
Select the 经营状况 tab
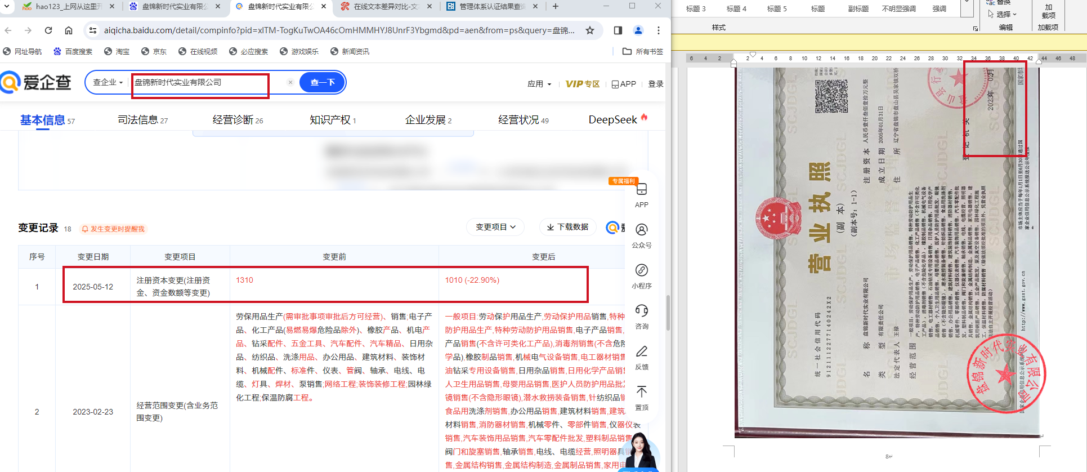pyautogui.click(x=524, y=120)
